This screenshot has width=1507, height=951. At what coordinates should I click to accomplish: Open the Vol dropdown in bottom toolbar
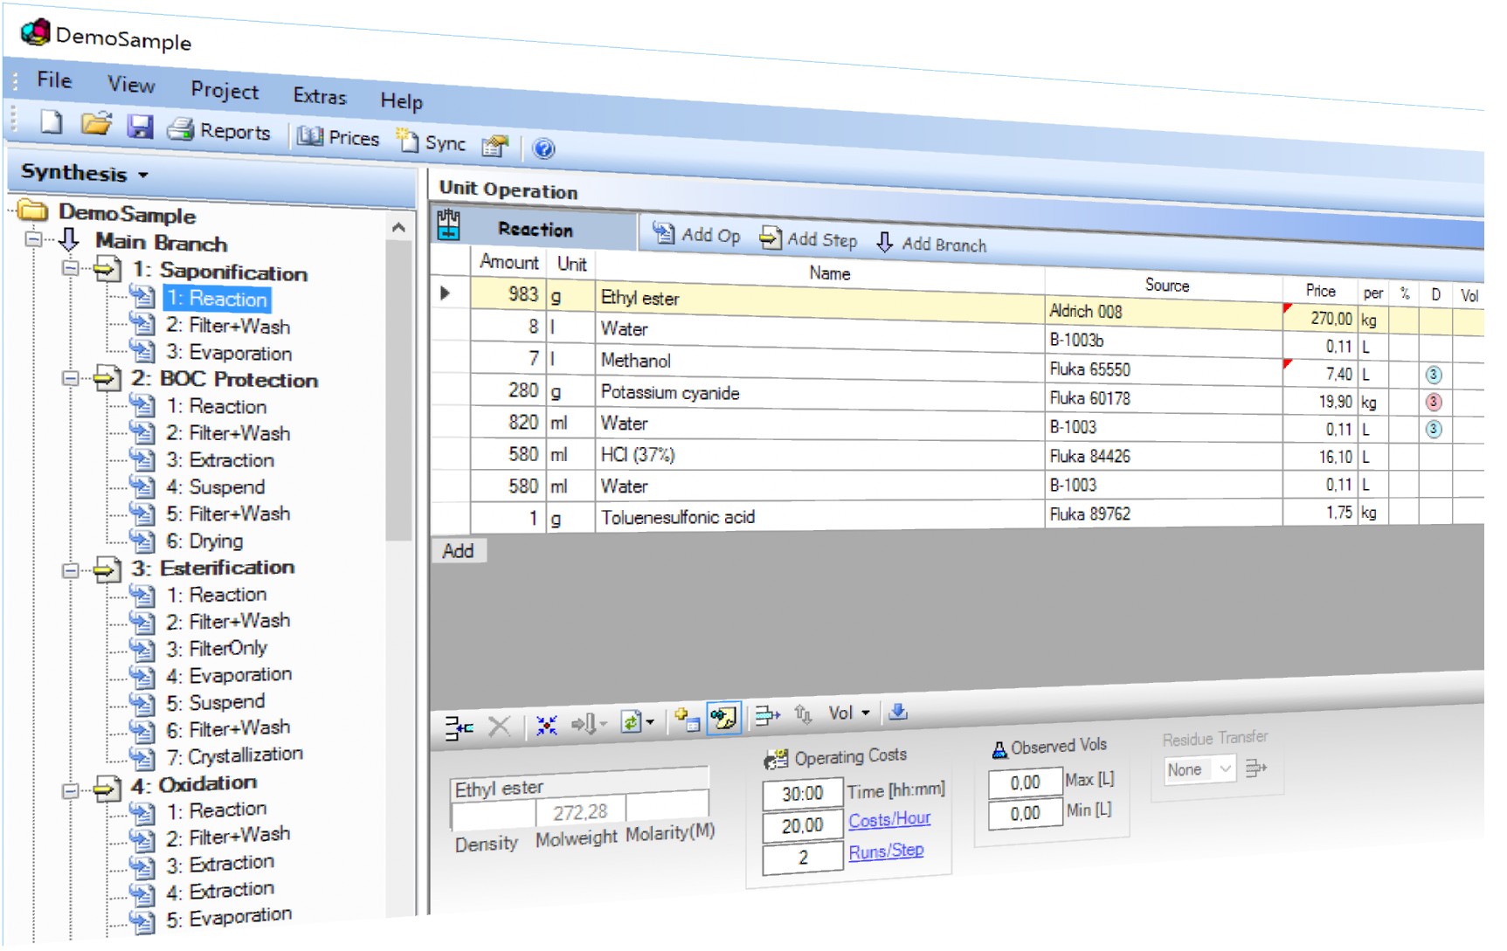click(848, 713)
